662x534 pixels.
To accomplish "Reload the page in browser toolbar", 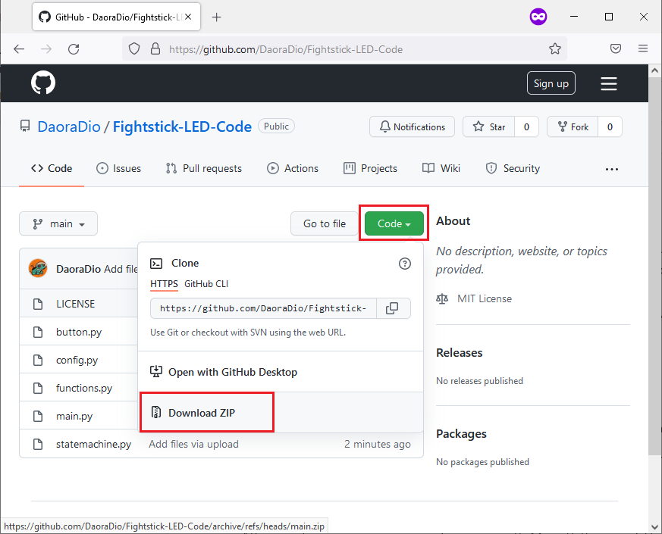I will [x=74, y=48].
